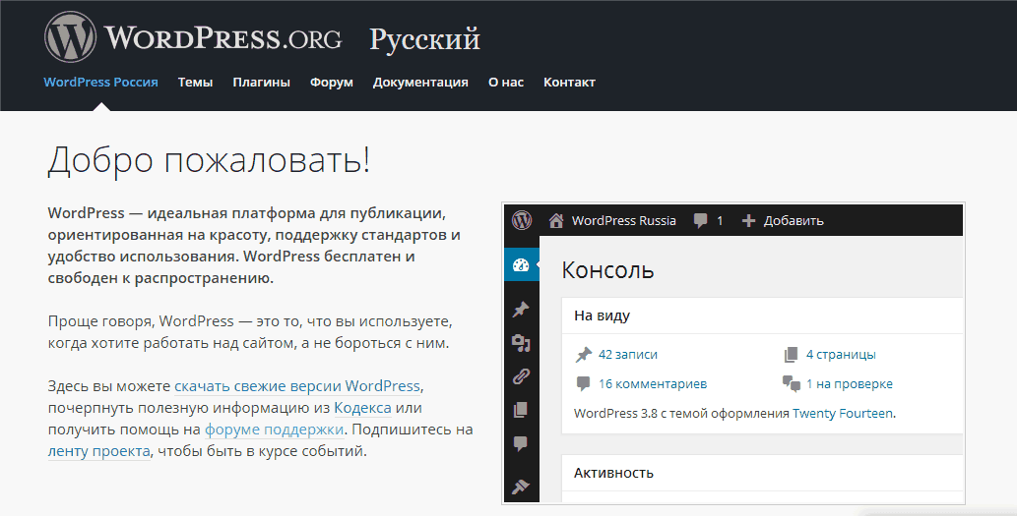Open the 16 комментариев link
Image resolution: width=1017 pixels, height=516 pixels.
tap(653, 384)
